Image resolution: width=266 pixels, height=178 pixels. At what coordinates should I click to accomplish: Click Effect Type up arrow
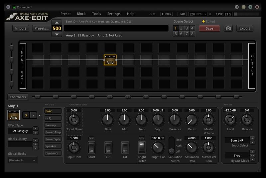[36, 129]
